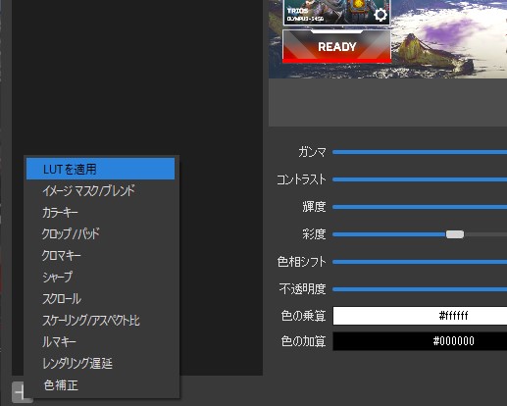Pick クロップ/パッド from the menu
507x406 pixels.
pos(100,233)
